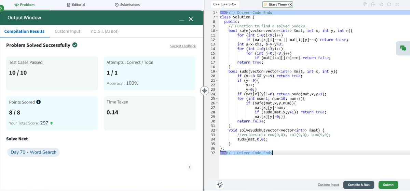
Task: Collapse the safe function at line 10
Action: pyautogui.click(x=218, y=31)
